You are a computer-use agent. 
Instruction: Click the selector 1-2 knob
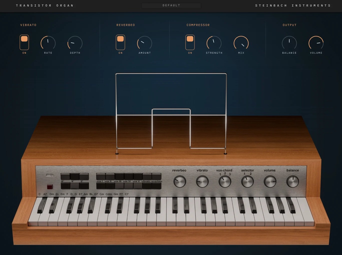tap(247, 182)
